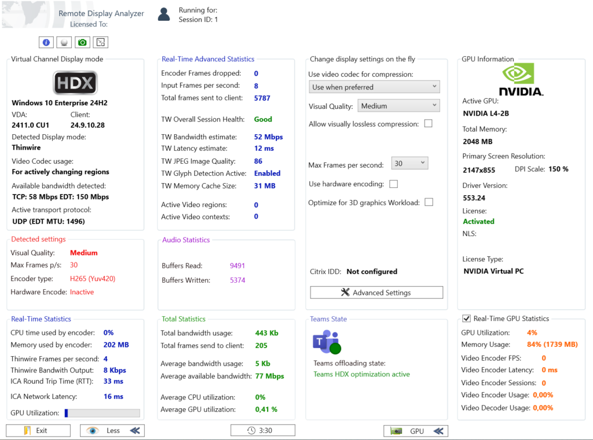Click the Microsoft Teams icon
This screenshot has height=440, width=593.
(x=327, y=342)
